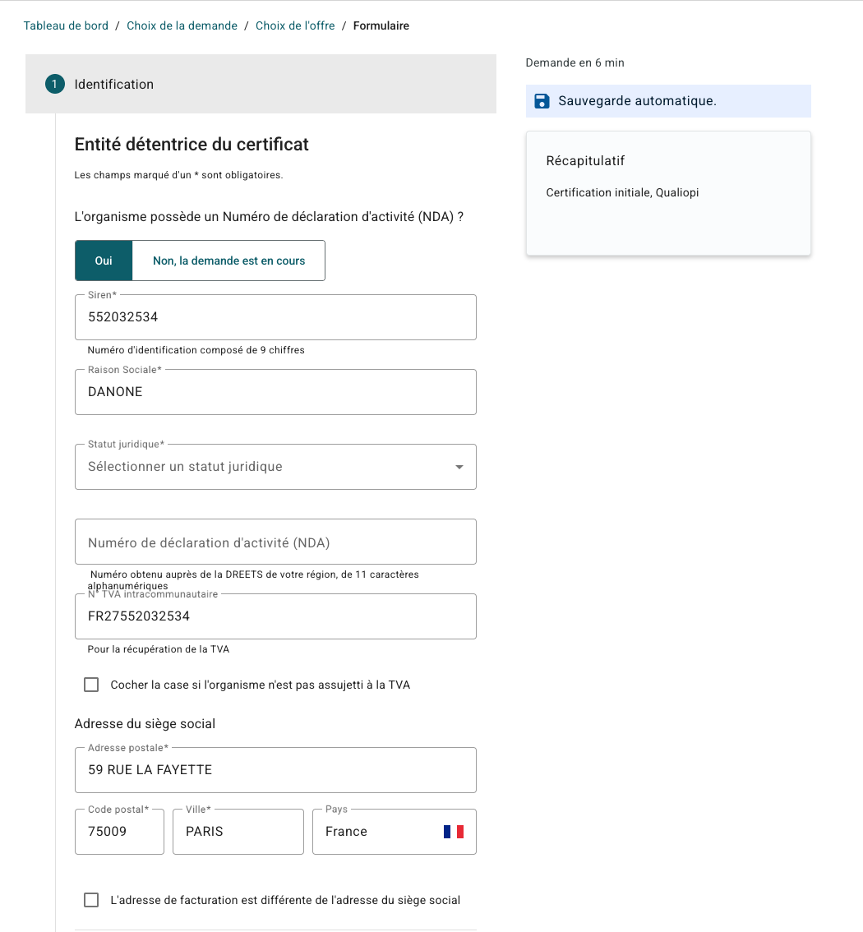Navigate to Choix de l'offre breadcrumb
Image resolution: width=863 pixels, height=932 pixels.
[295, 25]
